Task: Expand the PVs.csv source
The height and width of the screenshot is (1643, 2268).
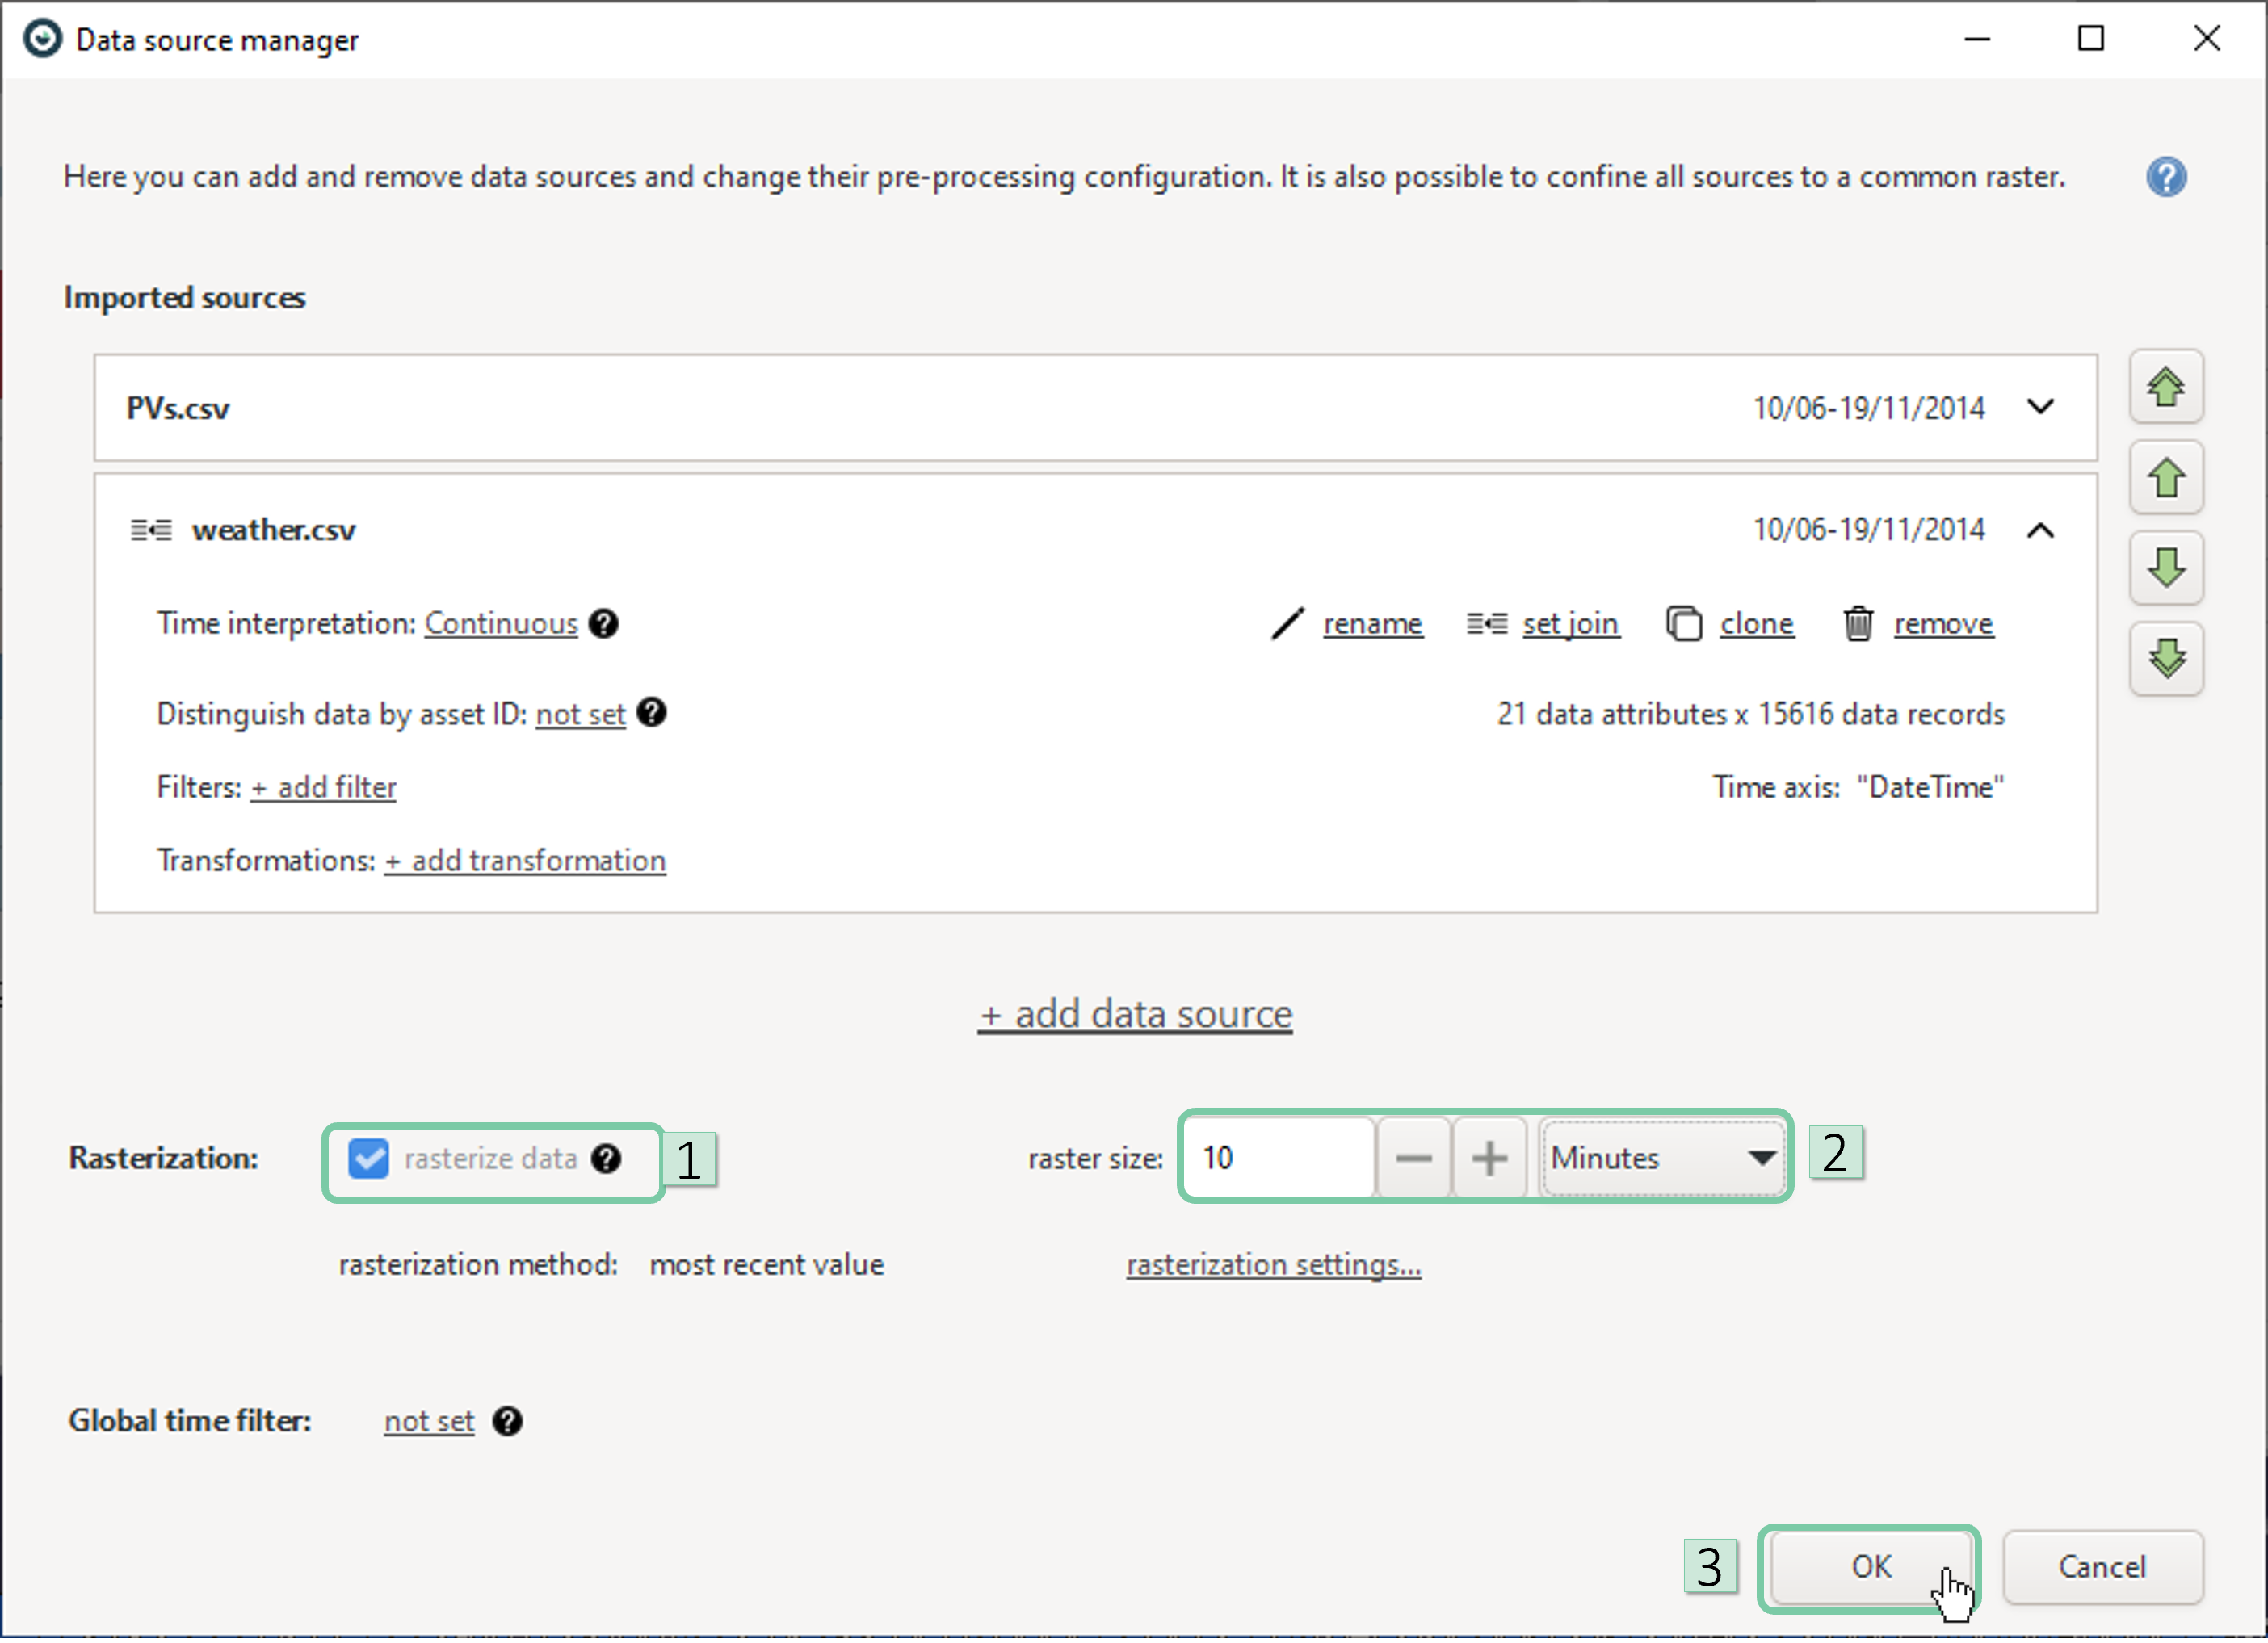Action: tap(2040, 408)
